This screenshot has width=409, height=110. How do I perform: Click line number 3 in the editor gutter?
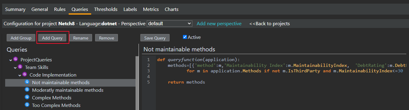pyautogui.click(x=148, y=71)
